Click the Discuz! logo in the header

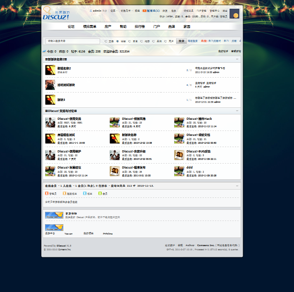point(56,13)
